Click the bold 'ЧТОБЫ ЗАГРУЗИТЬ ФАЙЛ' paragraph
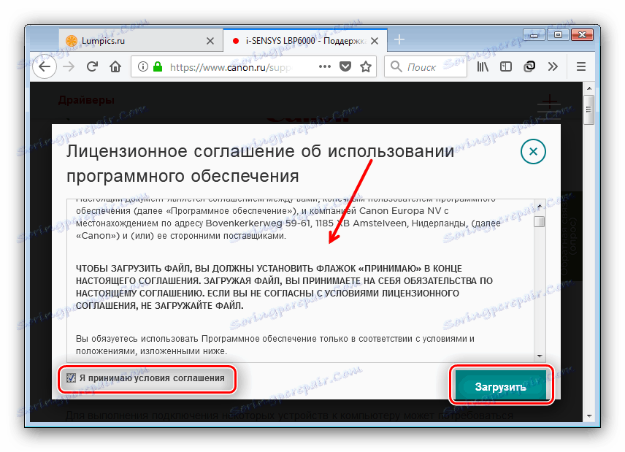625x452 pixels. pos(284,287)
